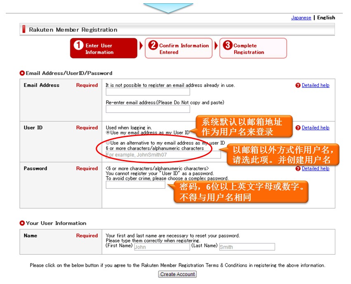Click step 2 Confirm Information Entered
The height and width of the screenshot is (284, 351).
pos(179,48)
